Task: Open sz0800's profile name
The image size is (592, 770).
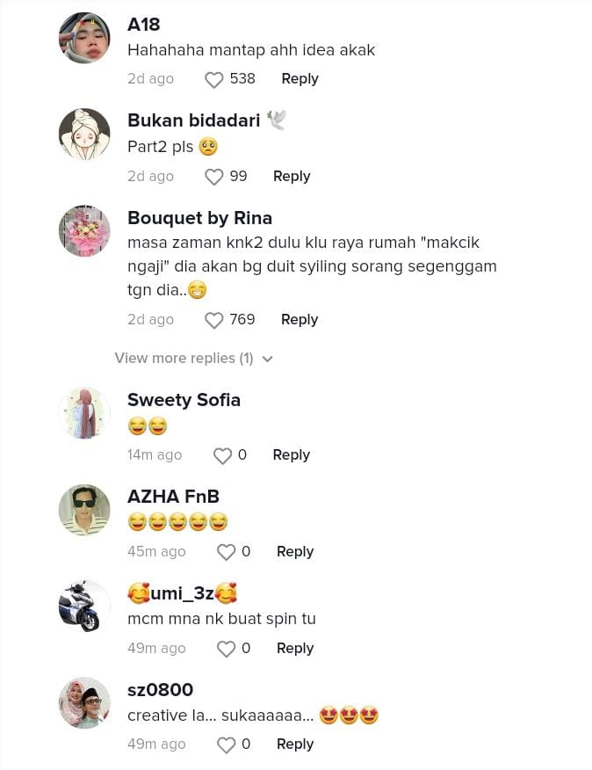Action: coord(160,690)
